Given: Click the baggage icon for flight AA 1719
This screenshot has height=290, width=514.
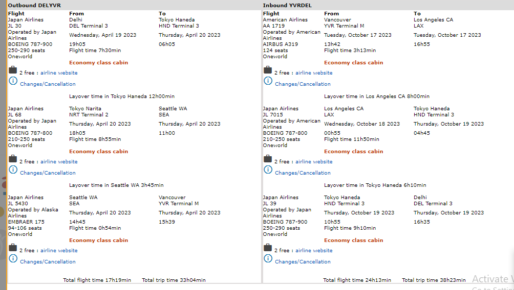Looking at the screenshot, I should [x=268, y=70].
